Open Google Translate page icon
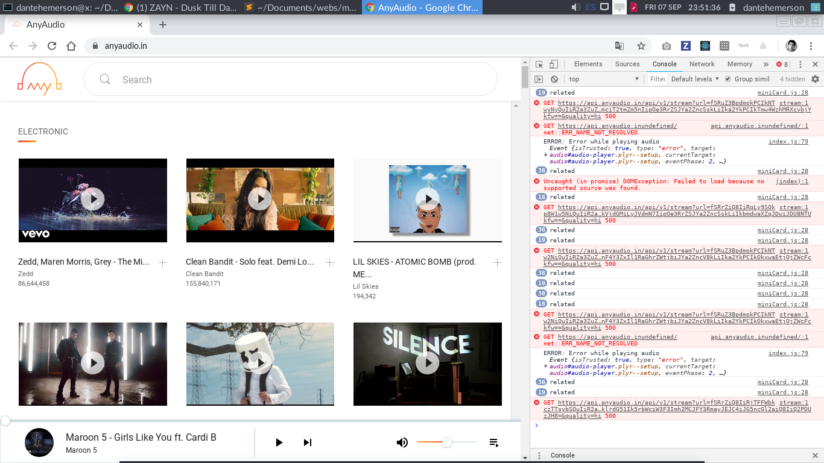Image resolution: width=824 pixels, height=463 pixels. pos(620,46)
